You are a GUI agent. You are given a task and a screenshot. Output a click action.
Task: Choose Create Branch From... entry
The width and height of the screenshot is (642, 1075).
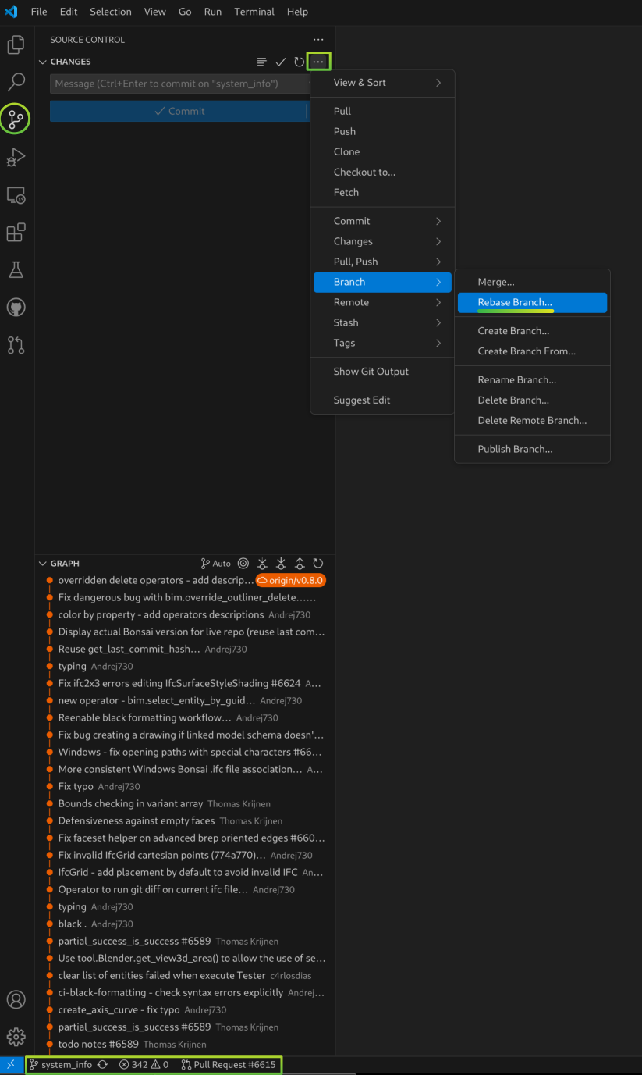coord(532,351)
